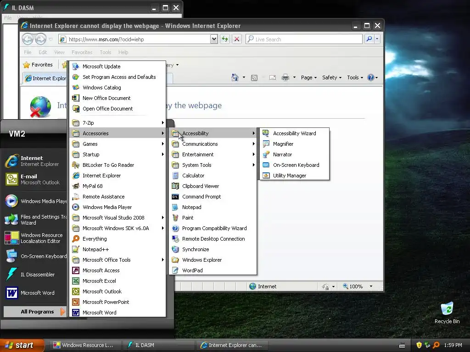Launch Notepad++ from All Programs

(x=117, y=249)
